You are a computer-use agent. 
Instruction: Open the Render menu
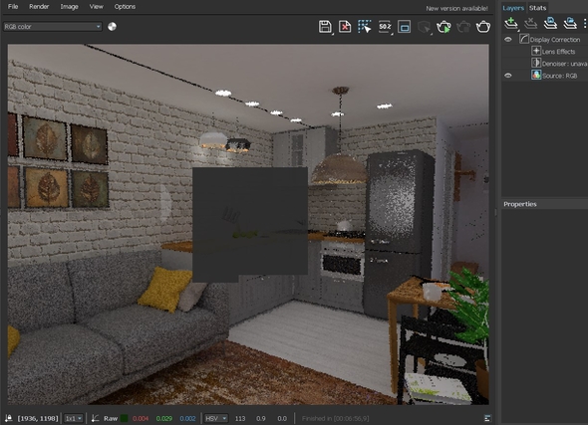39,7
